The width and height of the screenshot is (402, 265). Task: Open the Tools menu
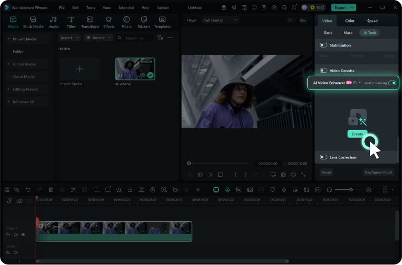pyautogui.click(x=91, y=8)
